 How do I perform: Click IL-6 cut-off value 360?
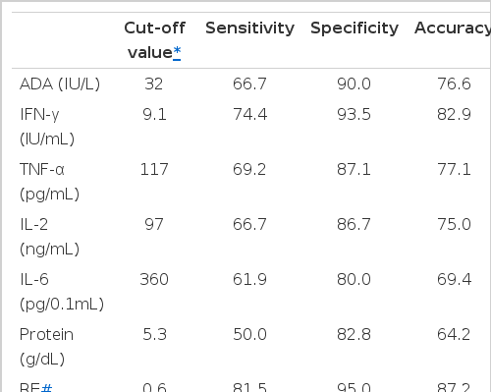click(x=154, y=280)
